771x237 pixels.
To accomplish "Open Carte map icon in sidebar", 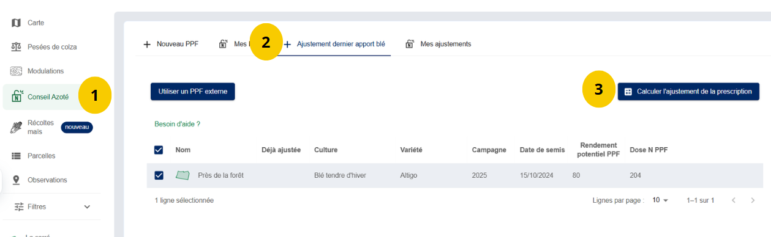I will pyautogui.click(x=17, y=23).
